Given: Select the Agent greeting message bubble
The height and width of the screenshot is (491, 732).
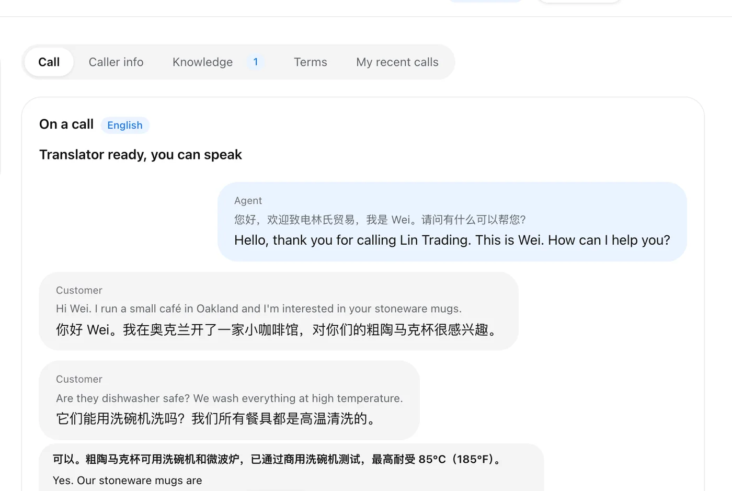Looking at the screenshot, I should tap(452, 222).
